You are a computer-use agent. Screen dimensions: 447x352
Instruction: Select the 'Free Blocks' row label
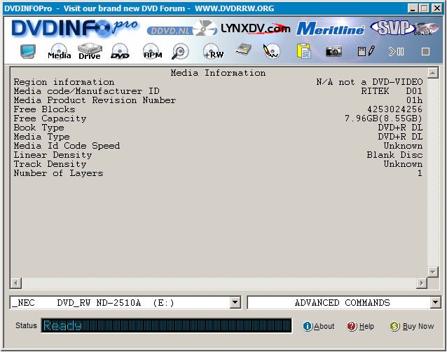[x=44, y=109]
